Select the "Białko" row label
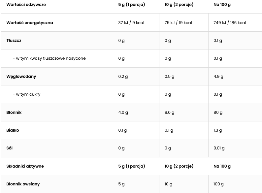The width and height of the screenshot is (262, 193). [13, 130]
